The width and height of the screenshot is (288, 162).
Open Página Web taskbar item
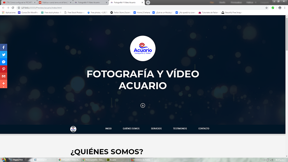point(21,160)
